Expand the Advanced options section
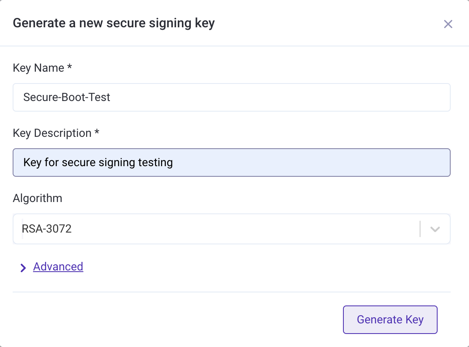Viewport: 469px width, 347px height. coord(58,267)
